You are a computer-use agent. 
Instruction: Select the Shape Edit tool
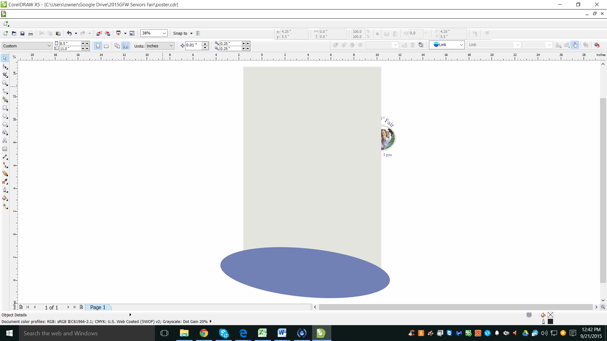(x=5, y=67)
